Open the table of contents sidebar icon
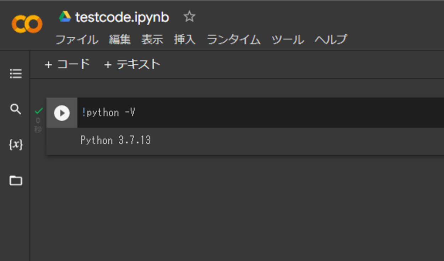 (16, 74)
